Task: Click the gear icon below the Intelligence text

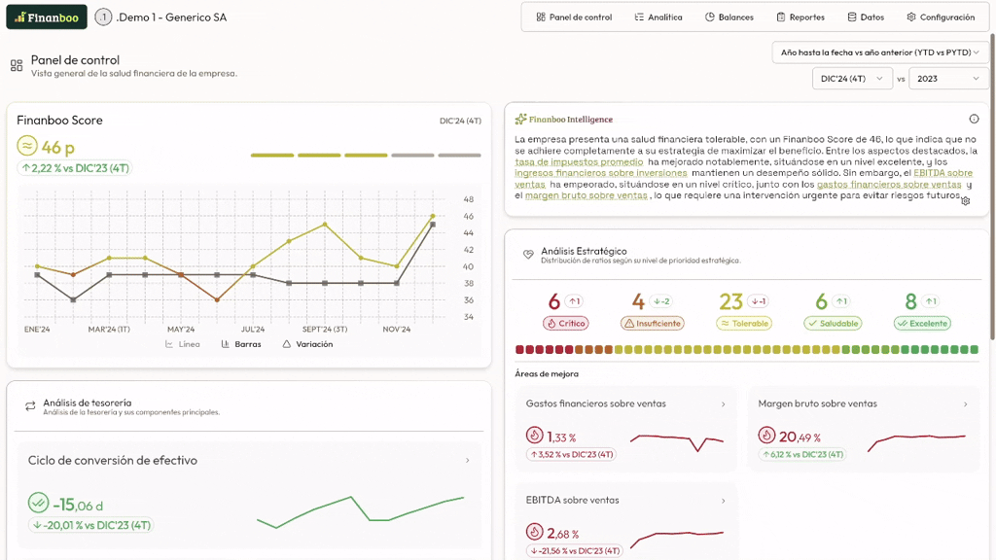Action: pos(965,201)
